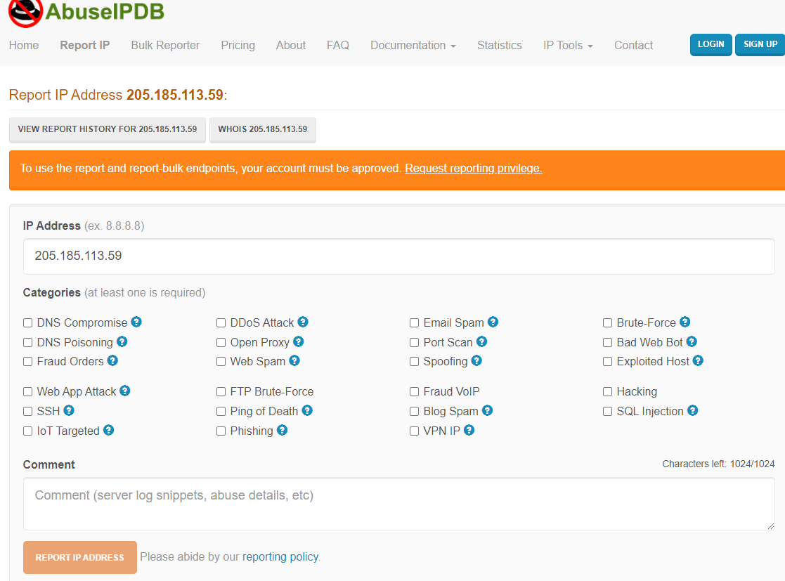Open help icon next to Brute-Force
Viewport: 785px width, 581px height.
click(x=685, y=322)
